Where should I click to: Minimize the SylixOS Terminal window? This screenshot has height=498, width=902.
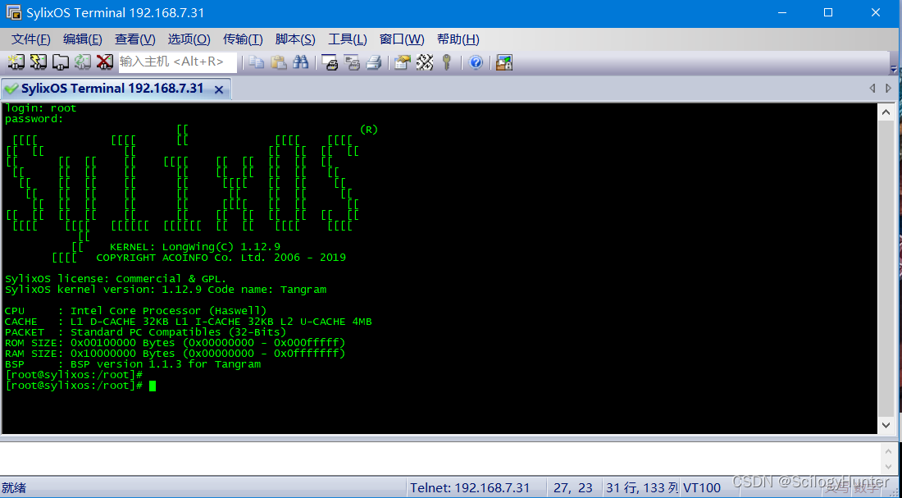point(783,12)
